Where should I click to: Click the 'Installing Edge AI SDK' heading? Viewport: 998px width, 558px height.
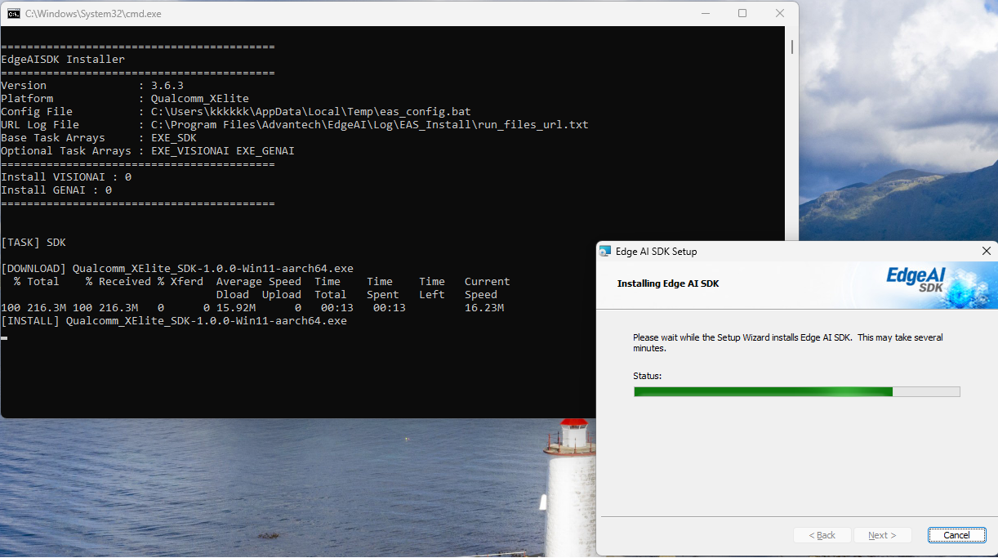pyautogui.click(x=668, y=283)
